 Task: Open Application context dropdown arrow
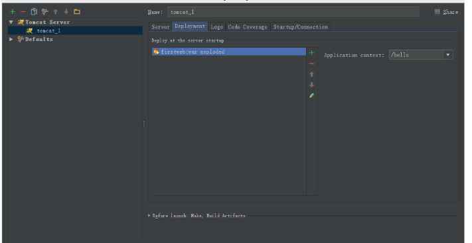(x=447, y=55)
